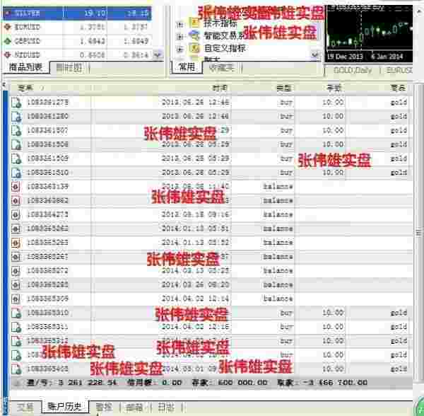Viewport: 424px width, 416px height.
Task: Switch to the 即时图 tab
Action: (69, 67)
